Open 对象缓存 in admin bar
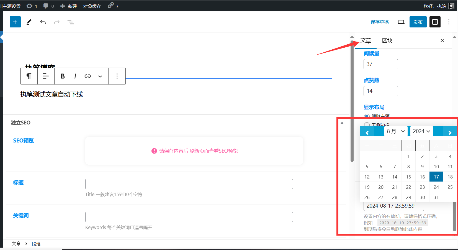458x250 pixels. (x=92, y=6)
